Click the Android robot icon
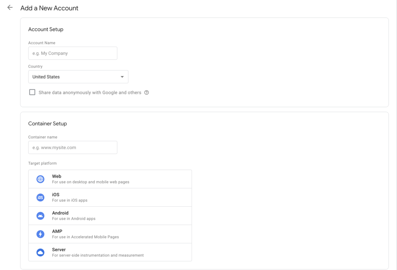The height and width of the screenshot is (270, 397). pyautogui.click(x=40, y=215)
